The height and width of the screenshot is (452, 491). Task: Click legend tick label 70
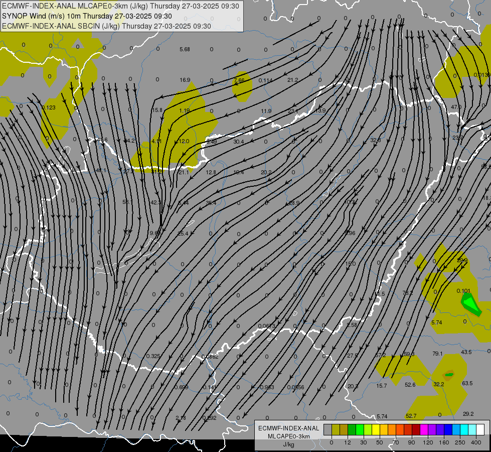pos(396,442)
